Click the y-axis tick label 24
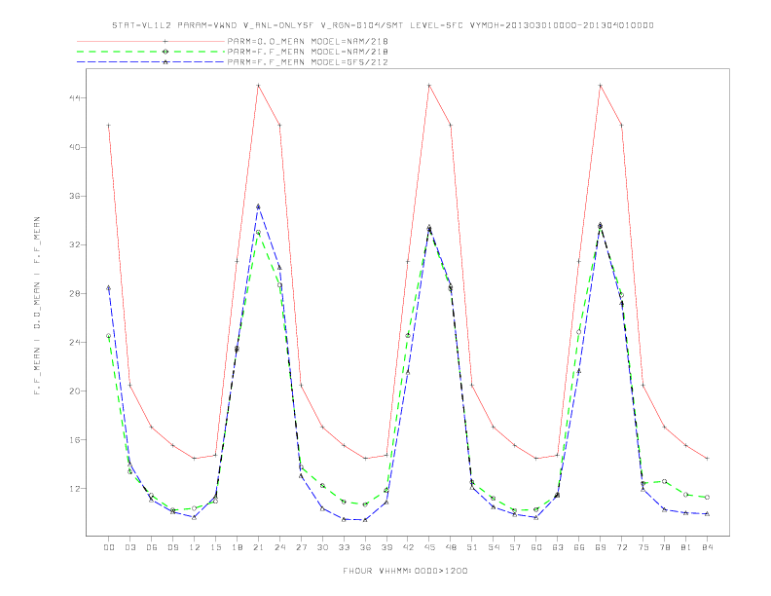The image size is (771, 596). (74, 342)
